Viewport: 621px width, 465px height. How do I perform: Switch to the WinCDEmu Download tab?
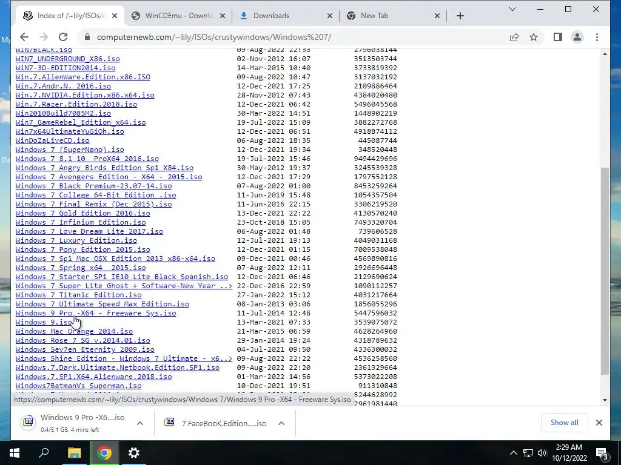point(179,16)
